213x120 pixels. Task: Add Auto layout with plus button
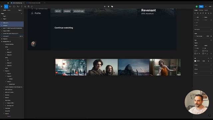211,29
